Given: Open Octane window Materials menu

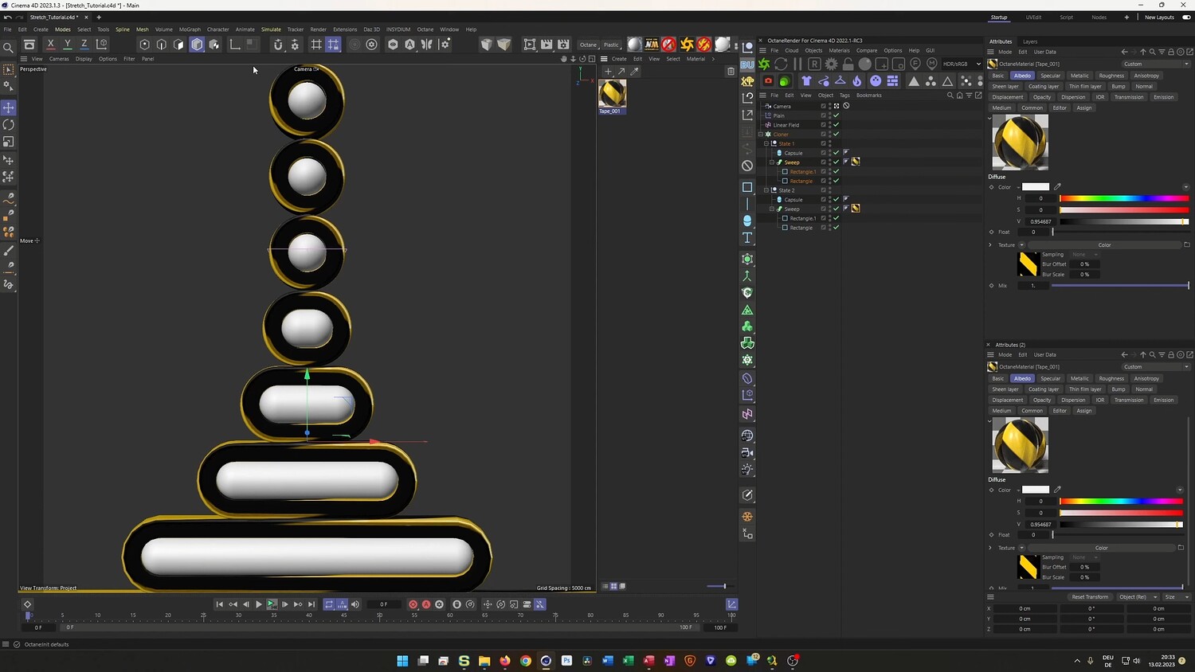Looking at the screenshot, I should point(839,50).
